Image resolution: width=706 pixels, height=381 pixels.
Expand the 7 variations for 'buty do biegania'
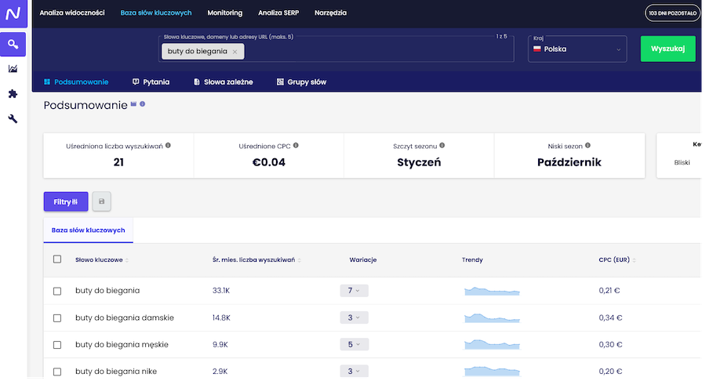(x=354, y=291)
